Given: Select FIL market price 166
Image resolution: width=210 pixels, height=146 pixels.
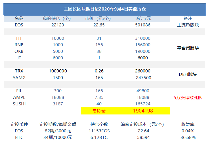Looking at the screenshot, I should [x=99, y=91].
